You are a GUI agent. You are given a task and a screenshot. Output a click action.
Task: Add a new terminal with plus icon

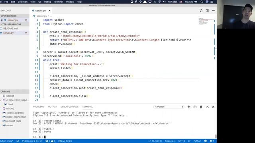(189, 107)
